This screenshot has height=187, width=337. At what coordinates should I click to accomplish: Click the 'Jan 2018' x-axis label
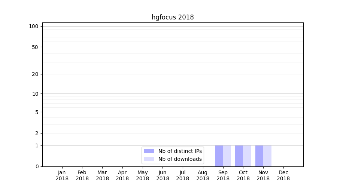62,175
